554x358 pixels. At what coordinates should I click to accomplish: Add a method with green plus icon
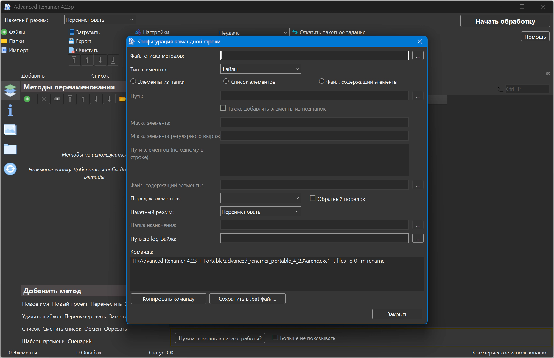point(27,99)
